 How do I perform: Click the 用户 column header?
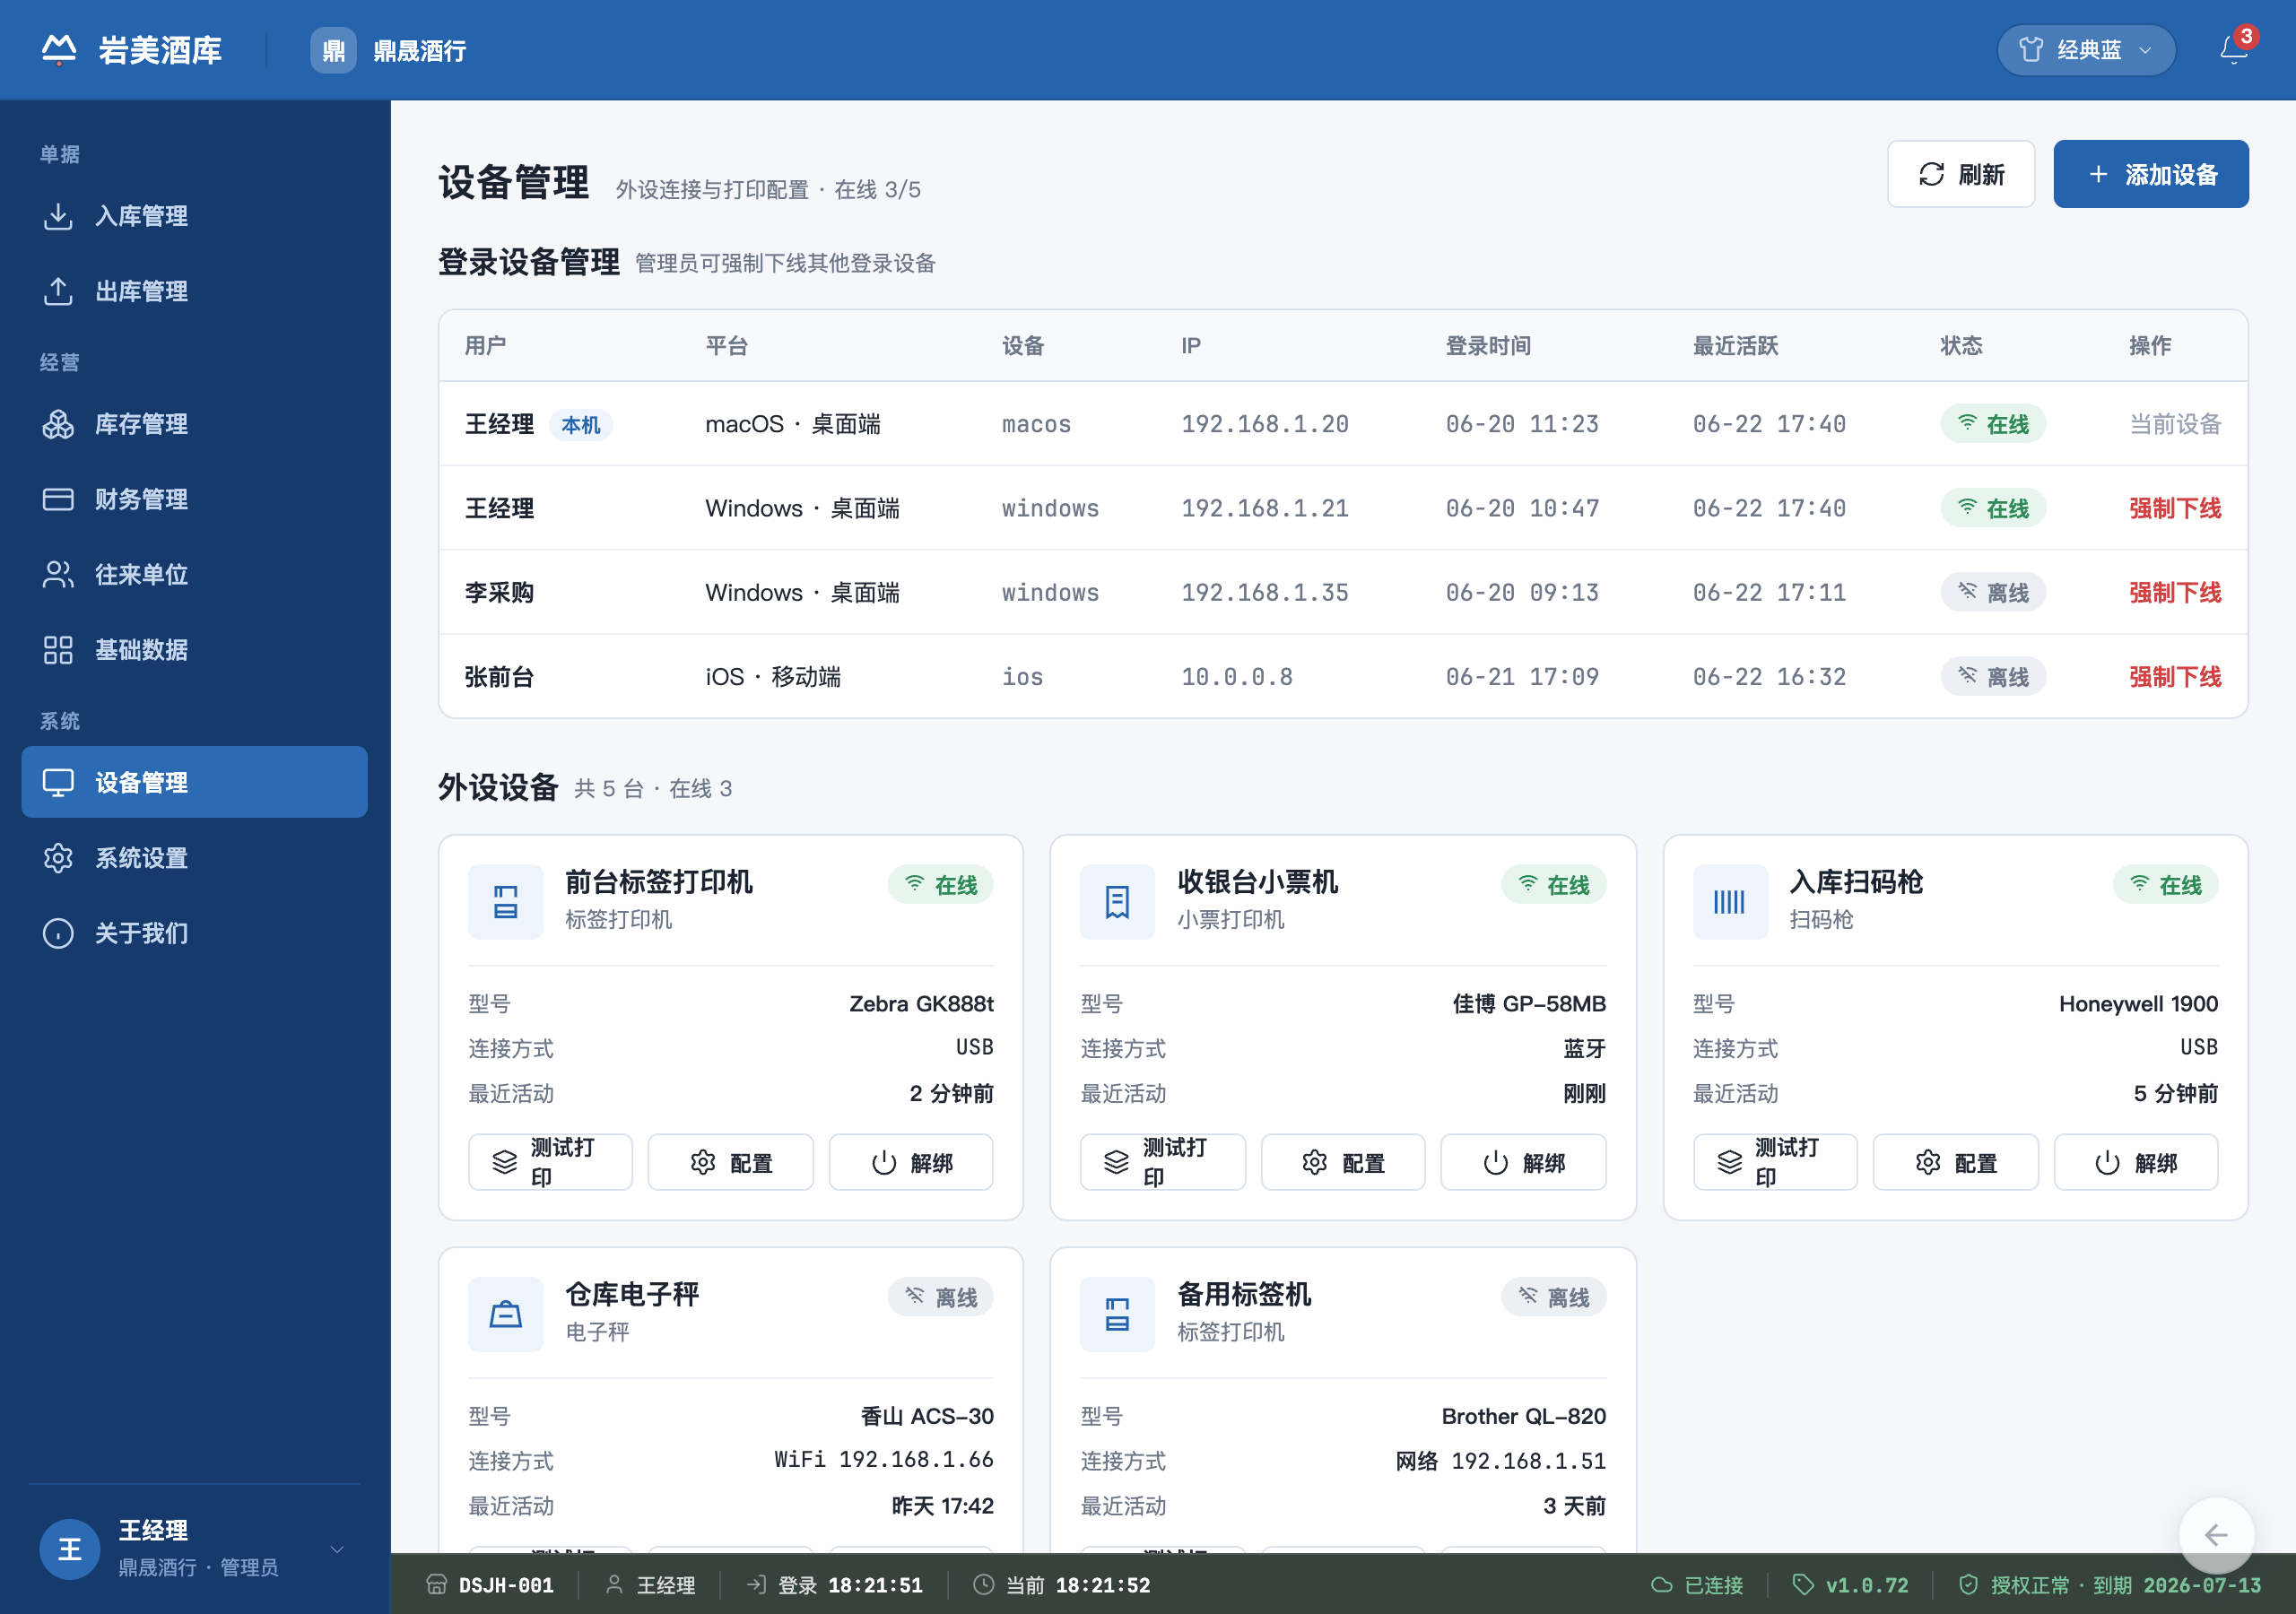coord(485,346)
